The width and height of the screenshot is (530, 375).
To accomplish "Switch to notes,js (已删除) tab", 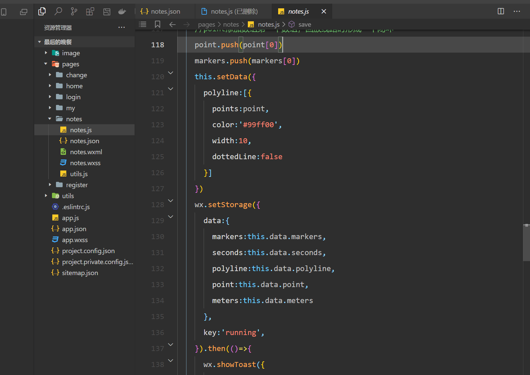I will click(234, 12).
